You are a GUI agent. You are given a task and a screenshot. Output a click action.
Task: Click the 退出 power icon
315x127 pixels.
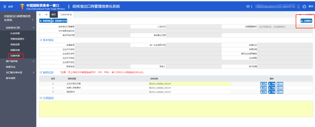tap(304, 6)
